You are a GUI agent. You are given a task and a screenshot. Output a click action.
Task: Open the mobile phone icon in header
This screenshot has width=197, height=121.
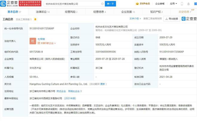click(182, 4)
